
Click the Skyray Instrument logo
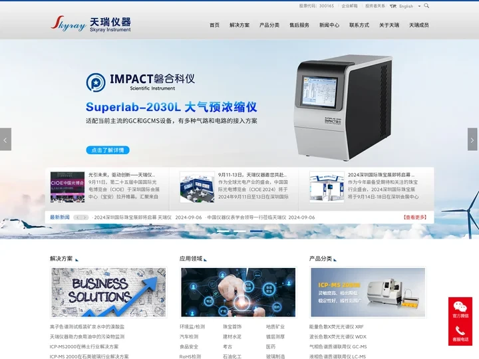(90, 24)
